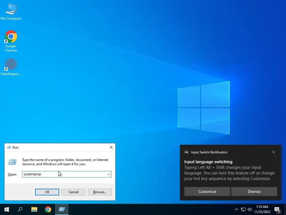Open the taskbar clock showing 1:19 AM
The width and height of the screenshot is (286, 215).
click(262, 209)
